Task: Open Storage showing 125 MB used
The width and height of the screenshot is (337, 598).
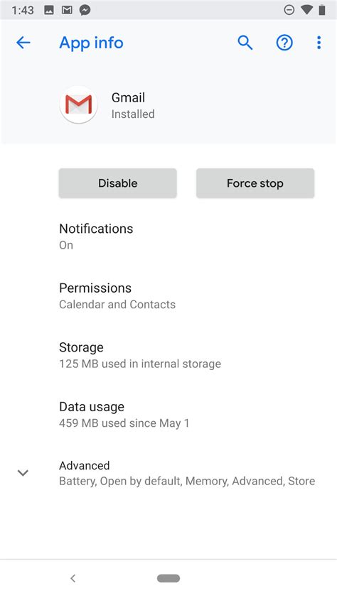Action: click(168, 355)
